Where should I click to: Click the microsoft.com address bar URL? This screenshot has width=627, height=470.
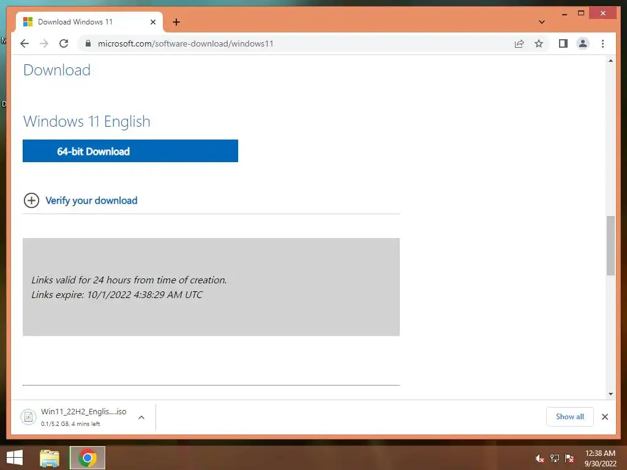(x=186, y=43)
